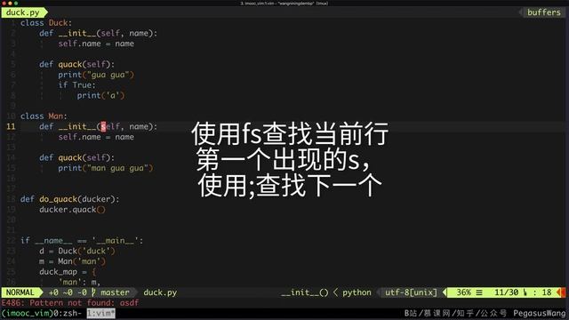Click the 36% file position indicator
Viewport: 569px width, 320px height.
coord(463,292)
